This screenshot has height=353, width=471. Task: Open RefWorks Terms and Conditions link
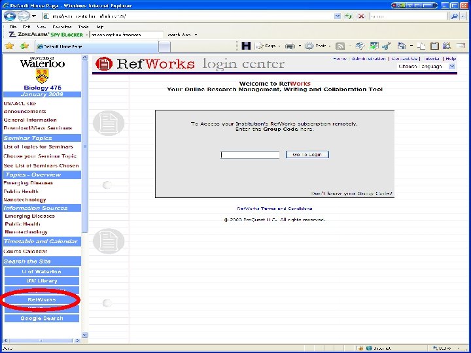[x=275, y=209]
